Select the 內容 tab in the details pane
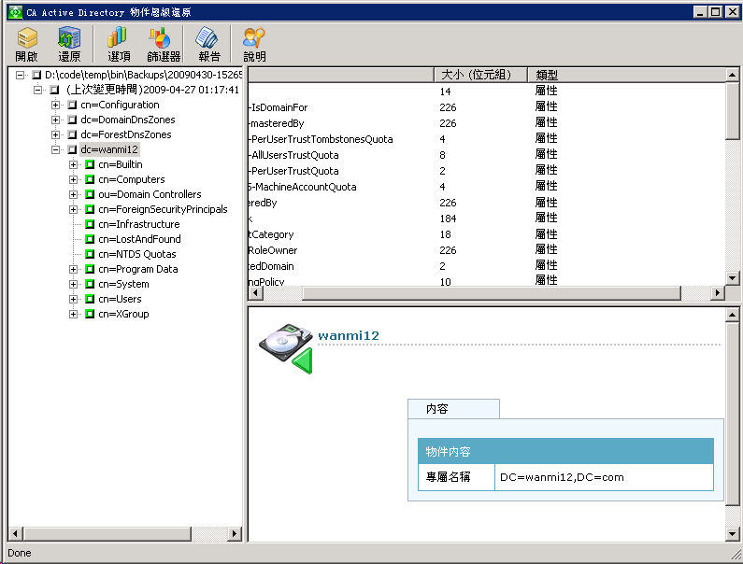The image size is (743, 564). click(x=436, y=409)
